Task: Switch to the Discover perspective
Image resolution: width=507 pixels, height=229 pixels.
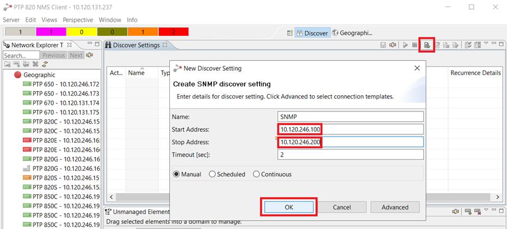Action: point(313,33)
